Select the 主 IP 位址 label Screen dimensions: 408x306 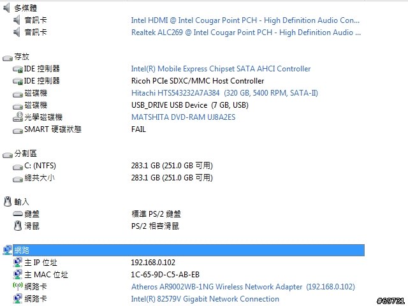[41, 262]
